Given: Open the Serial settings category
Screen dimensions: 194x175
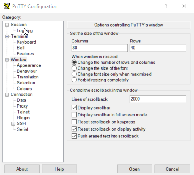Looking at the screenshot, I should coord(23,129).
